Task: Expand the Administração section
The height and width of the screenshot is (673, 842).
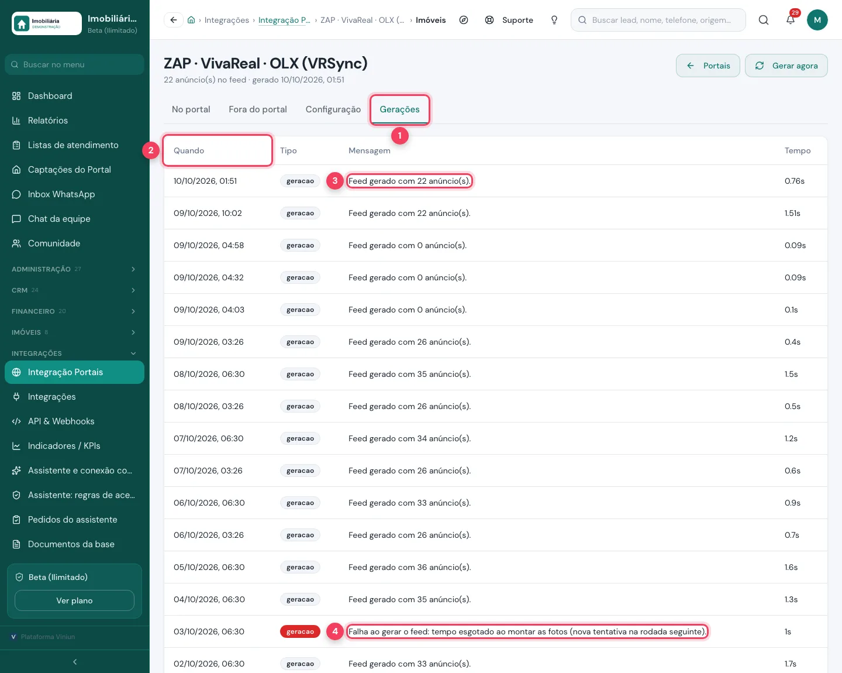Action: [x=74, y=269]
